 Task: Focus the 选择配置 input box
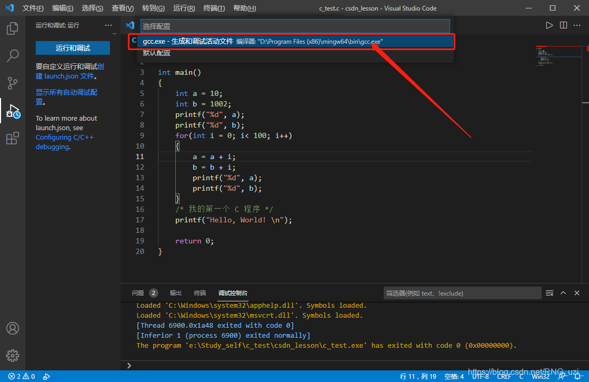tap(295, 26)
